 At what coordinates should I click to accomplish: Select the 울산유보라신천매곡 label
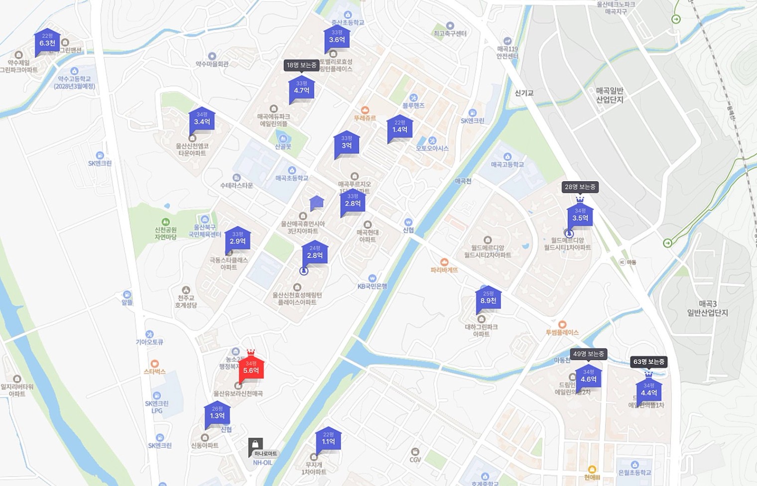point(238,393)
